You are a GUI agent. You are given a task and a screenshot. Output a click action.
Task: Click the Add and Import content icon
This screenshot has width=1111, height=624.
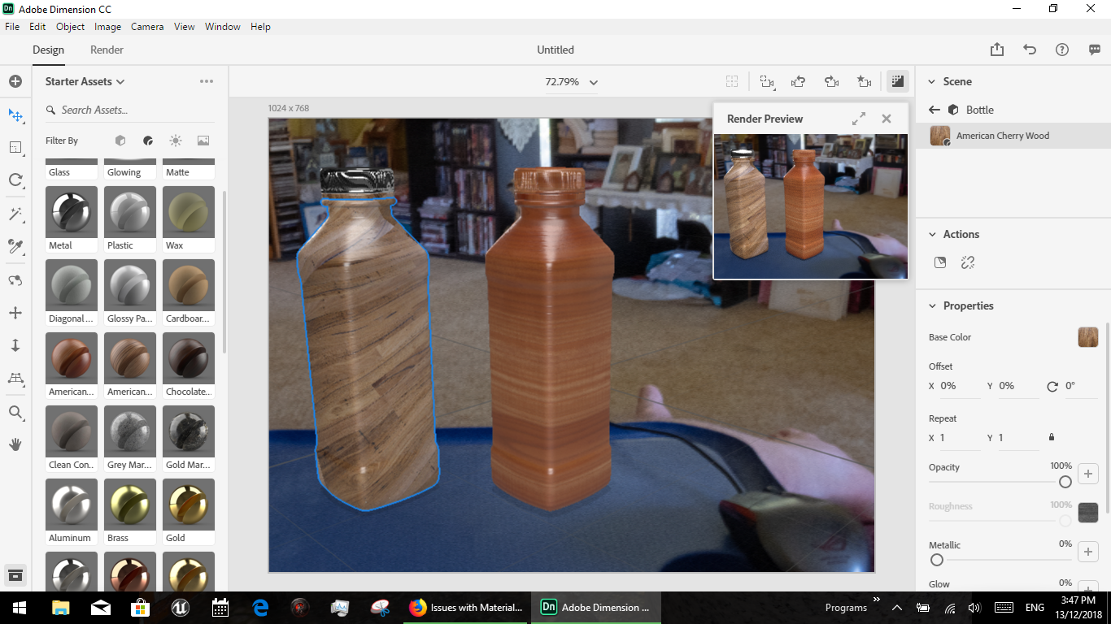tap(15, 81)
